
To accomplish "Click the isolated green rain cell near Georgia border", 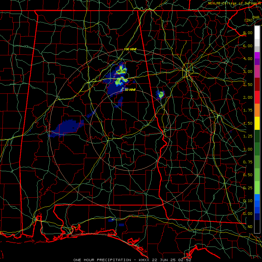I will [161, 95].
